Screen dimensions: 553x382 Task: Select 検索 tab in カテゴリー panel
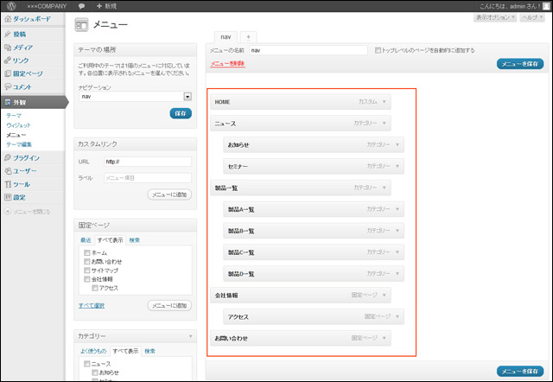[x=149, y=351]
